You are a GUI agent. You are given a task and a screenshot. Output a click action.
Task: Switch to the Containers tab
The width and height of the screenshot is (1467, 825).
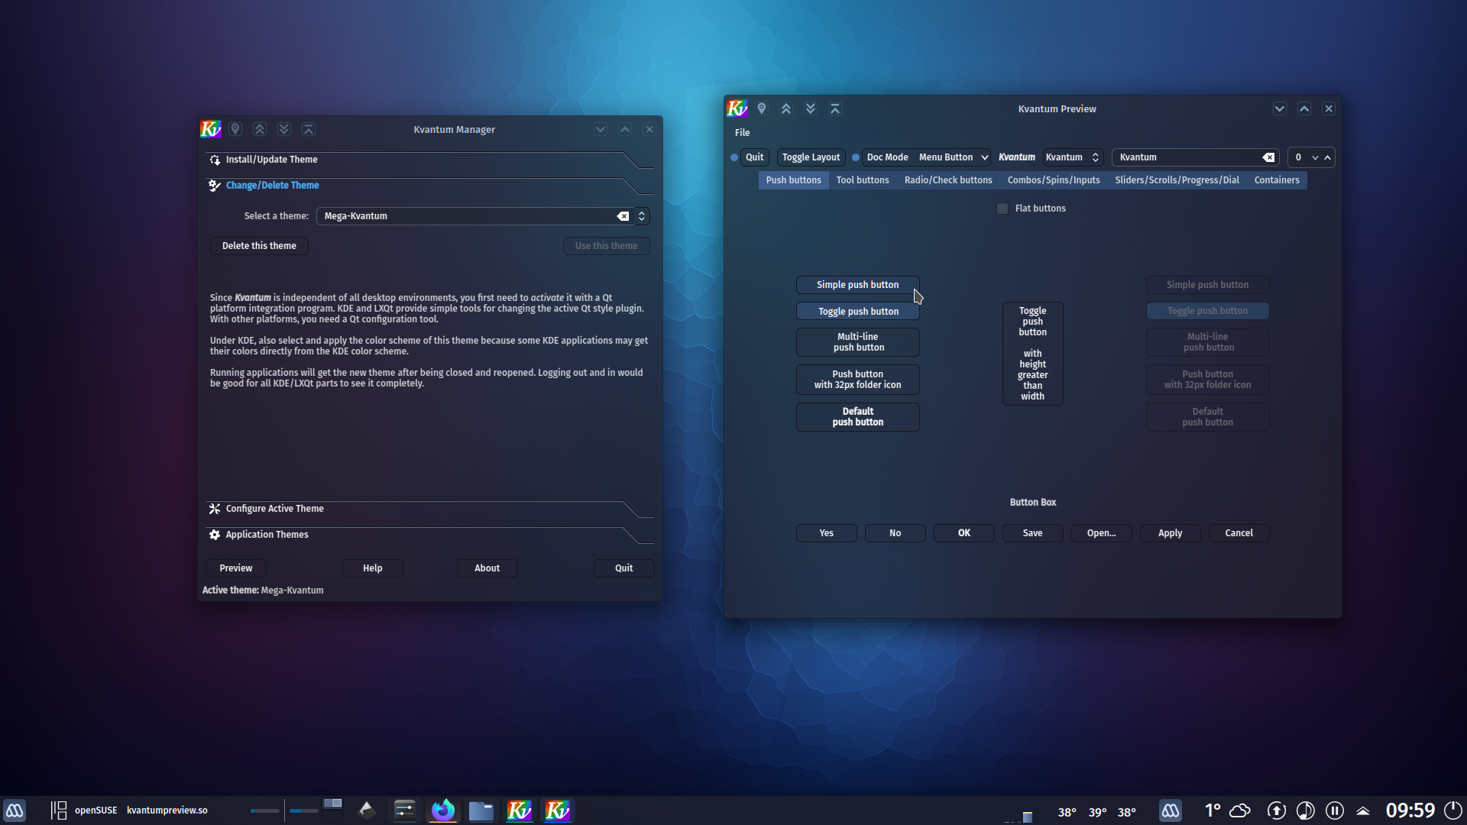(x=1277, y=180)
